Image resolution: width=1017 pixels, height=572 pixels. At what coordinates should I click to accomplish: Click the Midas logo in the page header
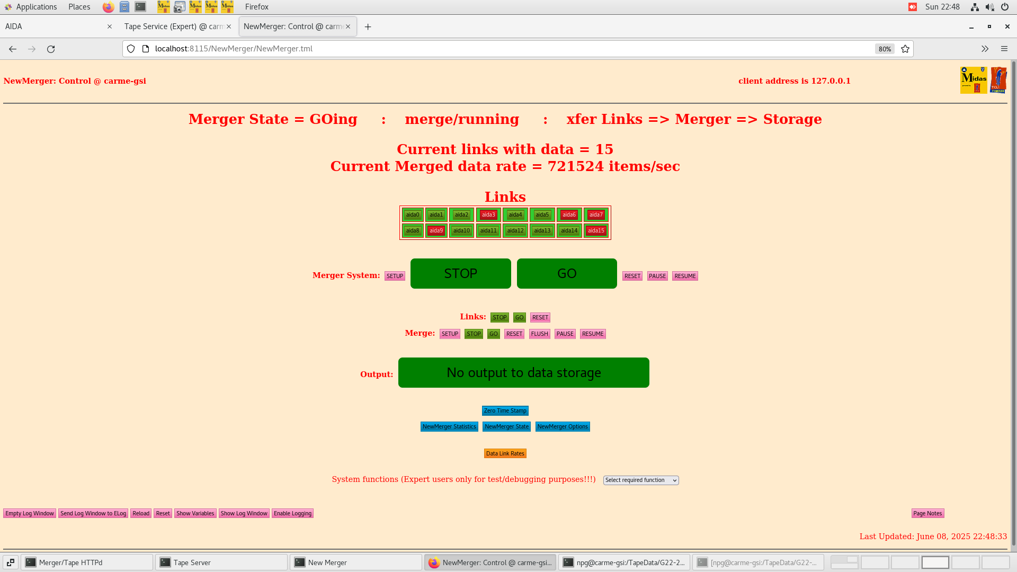973,79
